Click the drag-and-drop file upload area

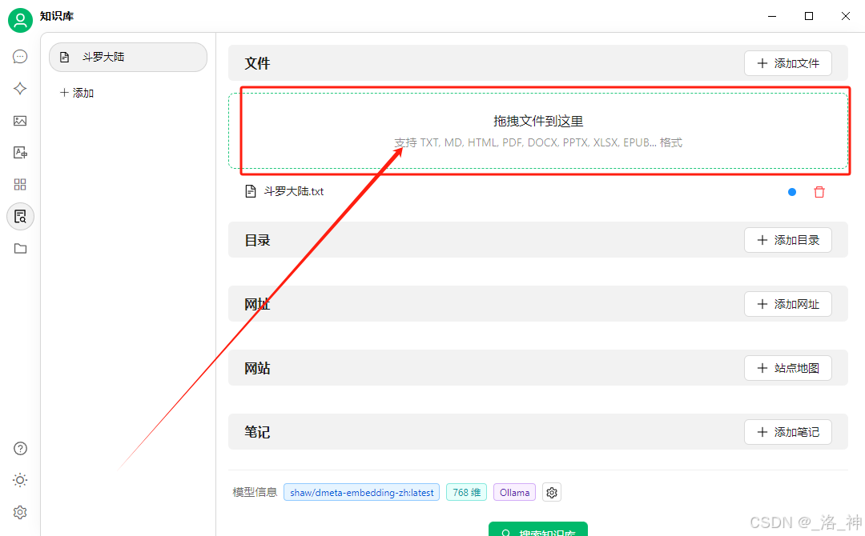click(x=538, y=130)
